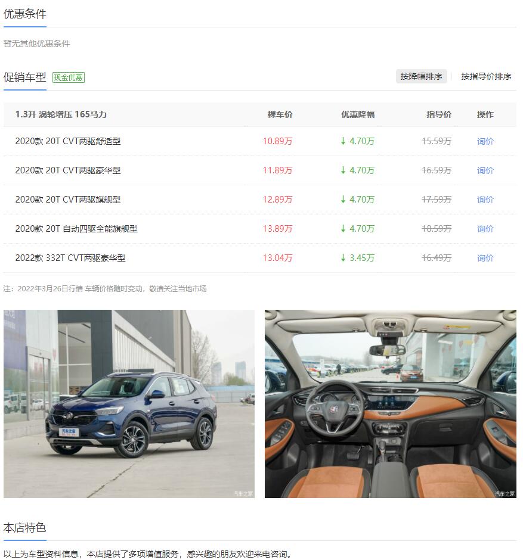This screenshot has width=523, height=560.
Task: Click the 指导价 column header
Action: [x=439, y=114]
